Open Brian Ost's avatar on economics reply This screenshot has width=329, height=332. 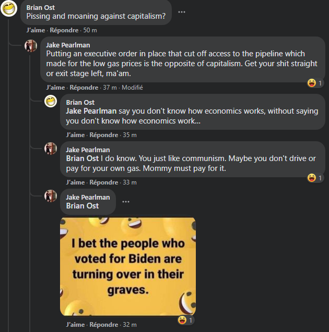51,101
